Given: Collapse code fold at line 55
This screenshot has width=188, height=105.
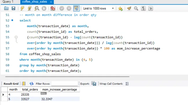Looking at the screenshot, I should tap(16, 37).
